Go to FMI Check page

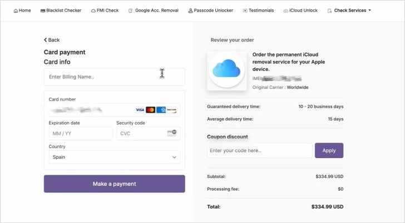pyautogui.click(x=105, y=11)
